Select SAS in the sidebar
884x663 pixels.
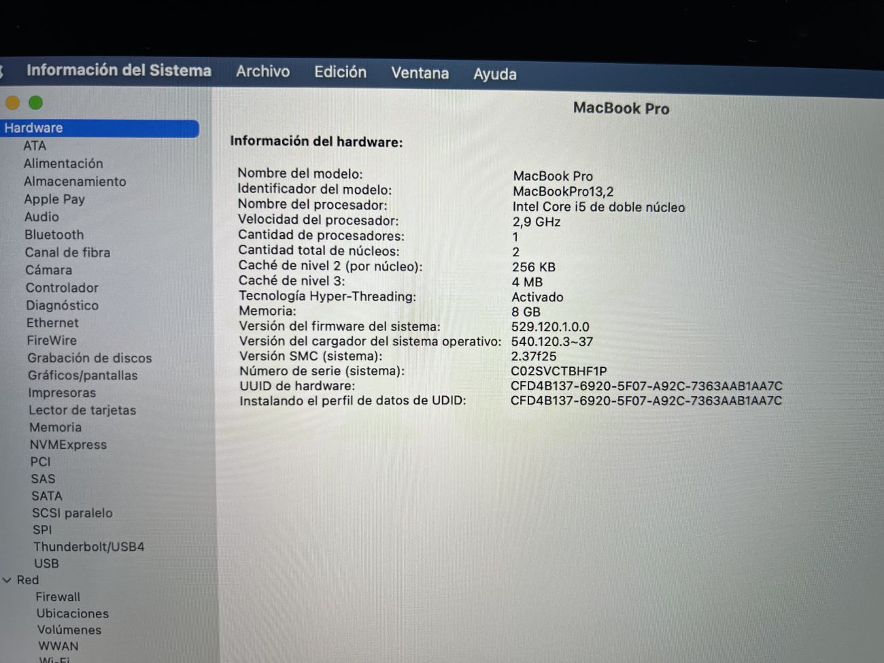pyautogui.click(x=43, y=479)
